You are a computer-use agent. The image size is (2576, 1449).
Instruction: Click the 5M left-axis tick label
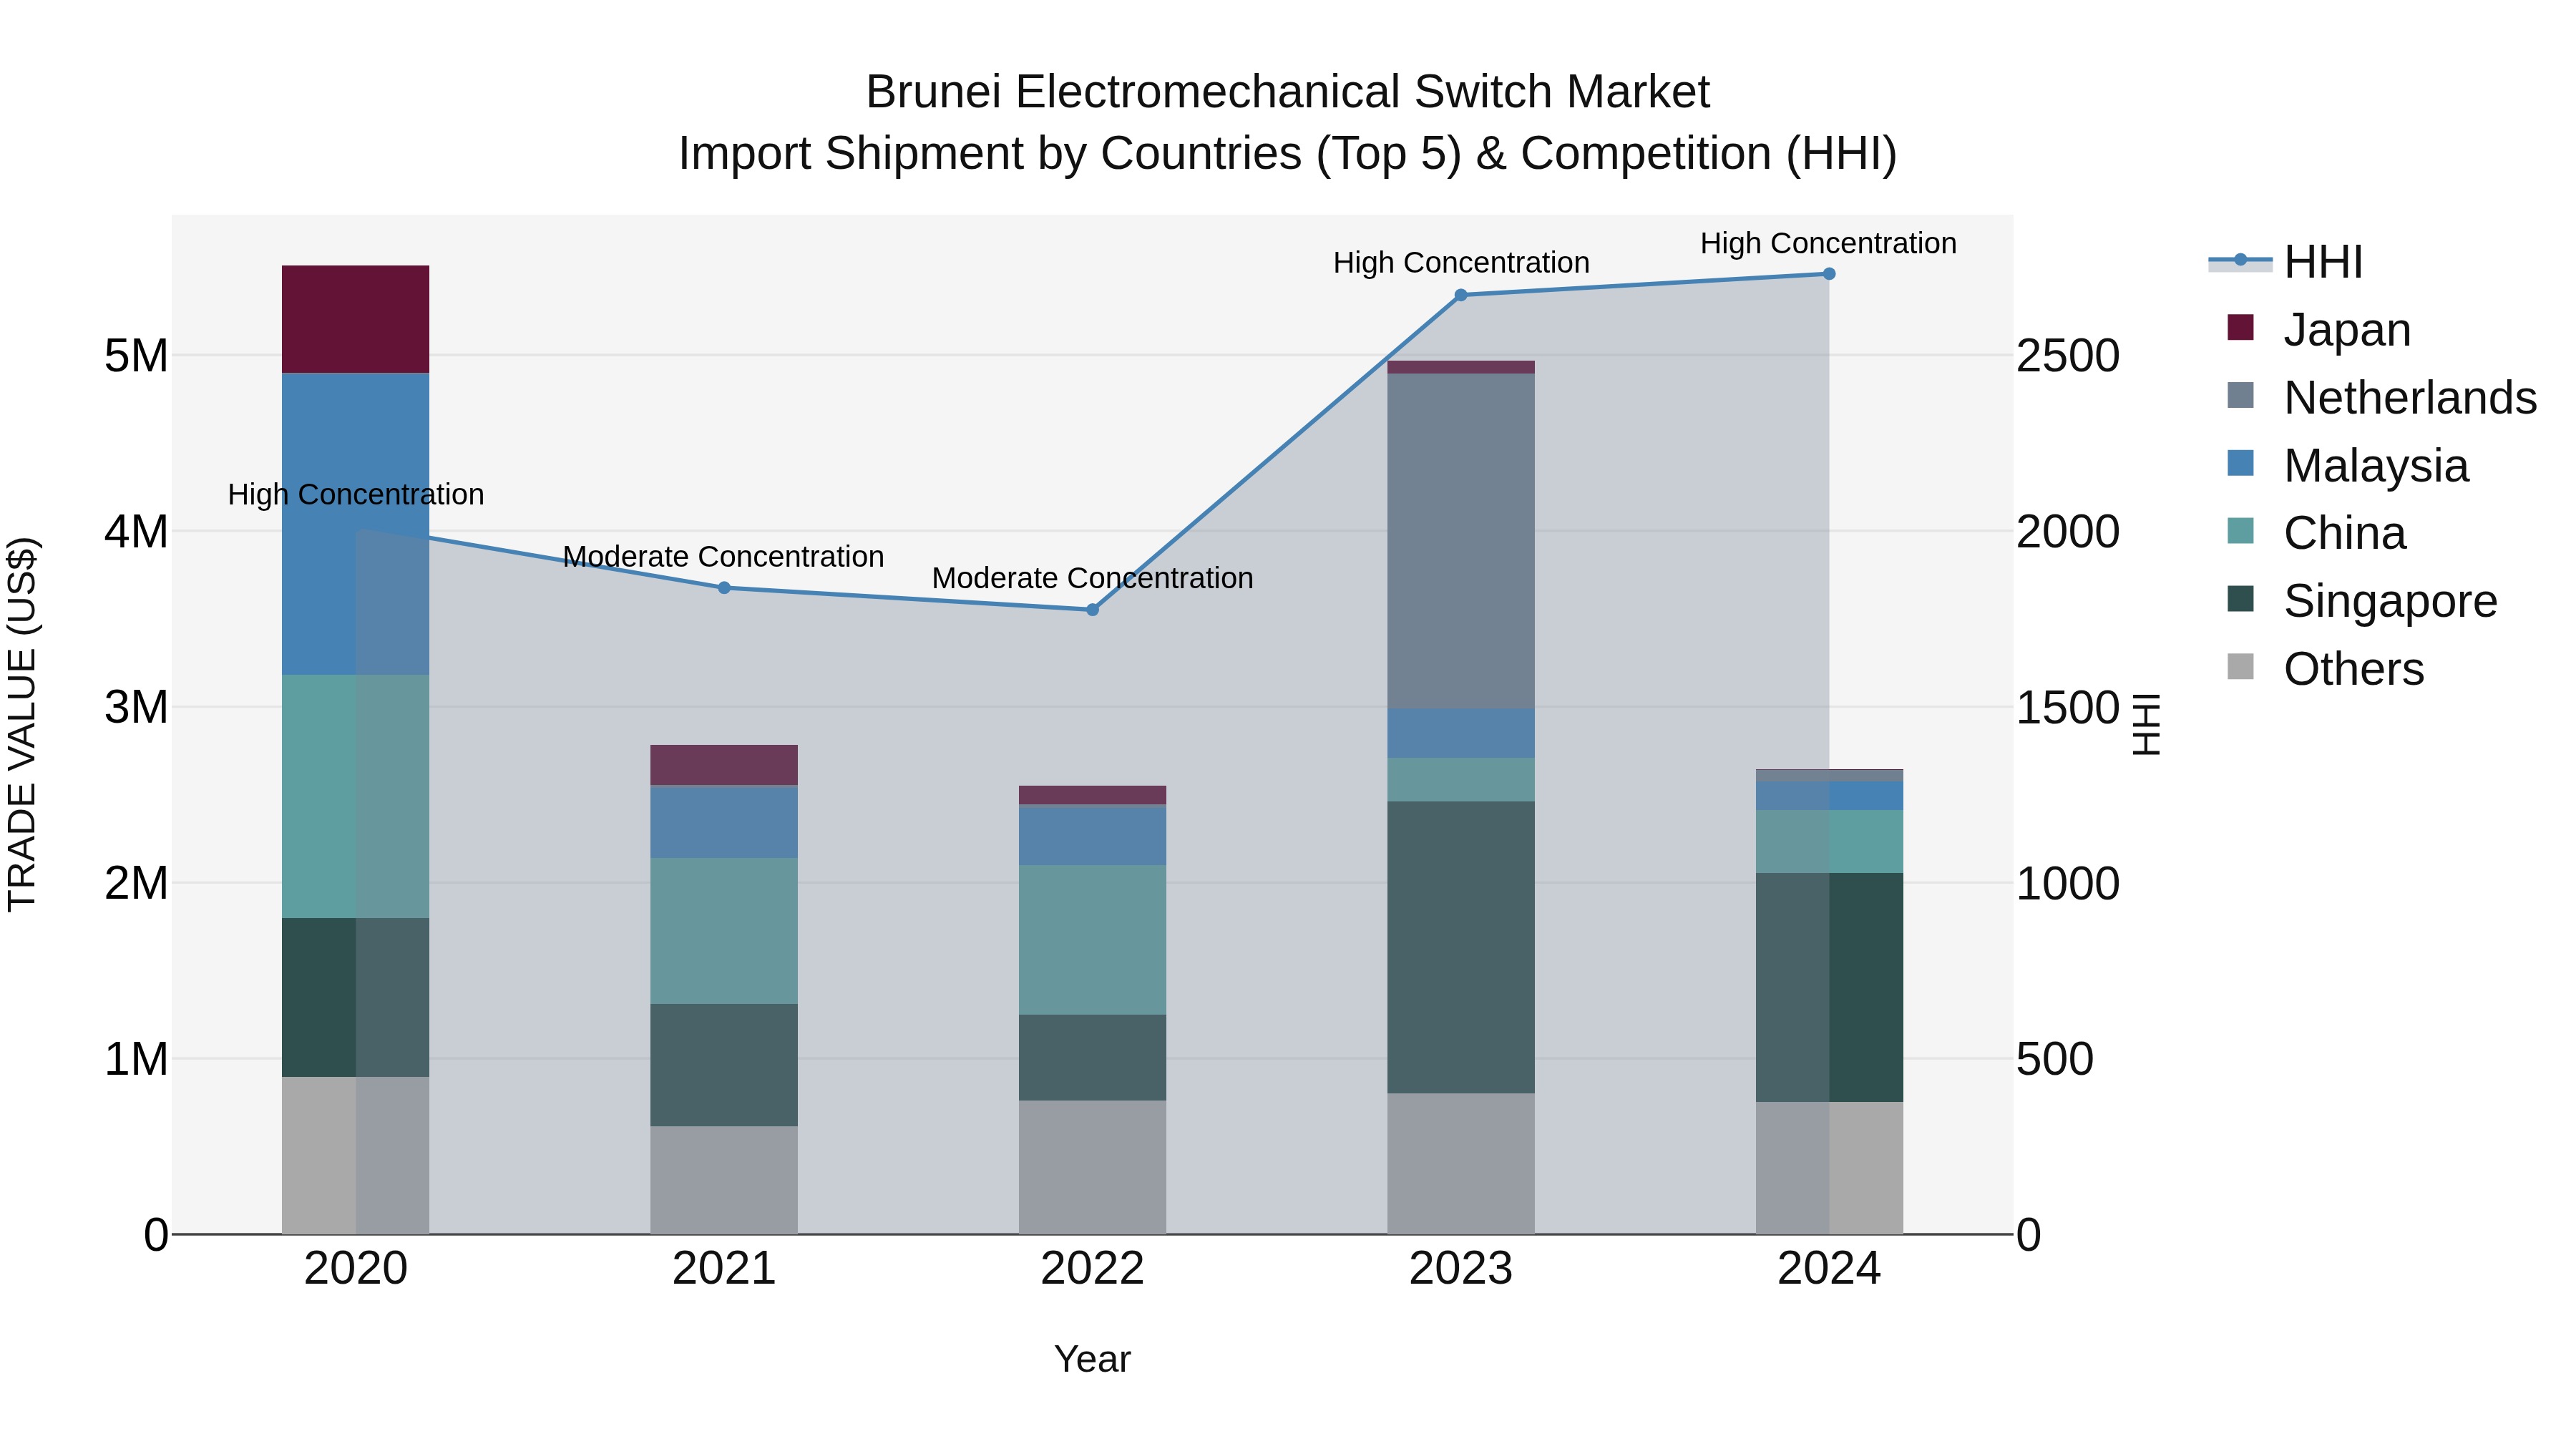137,356
